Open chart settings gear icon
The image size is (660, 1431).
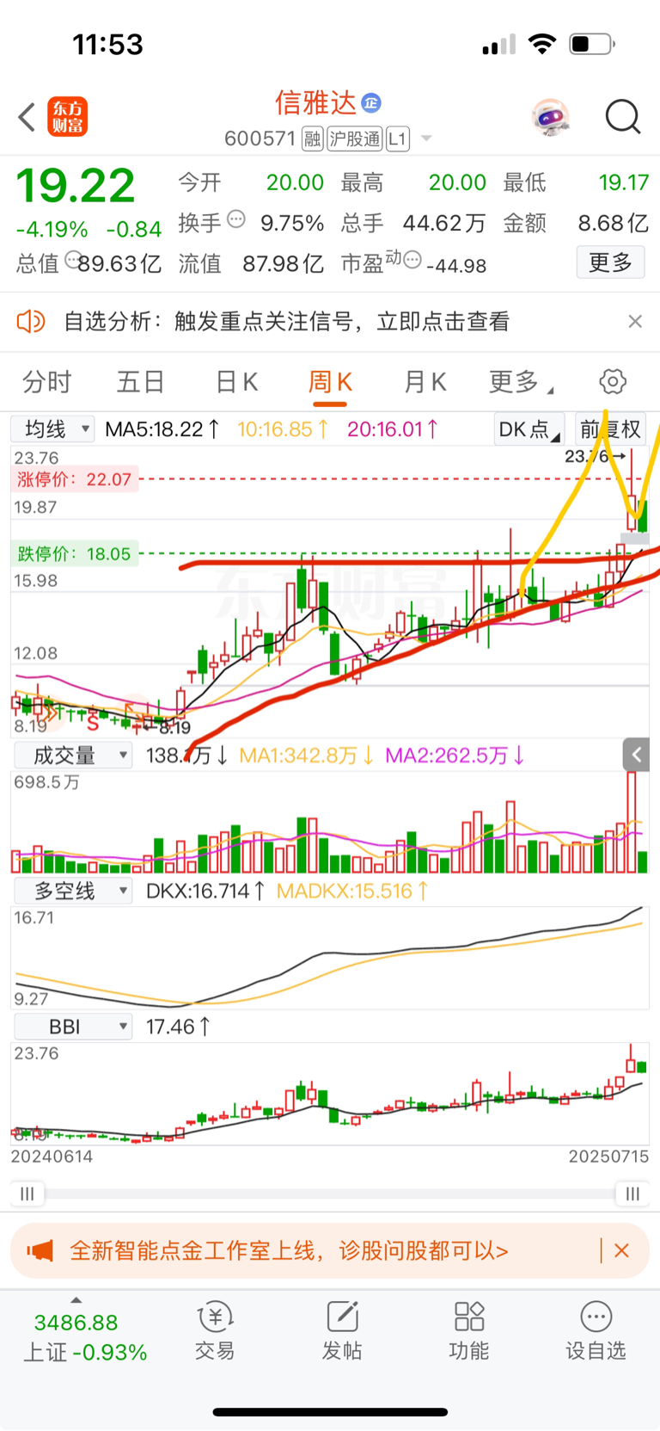613,381
